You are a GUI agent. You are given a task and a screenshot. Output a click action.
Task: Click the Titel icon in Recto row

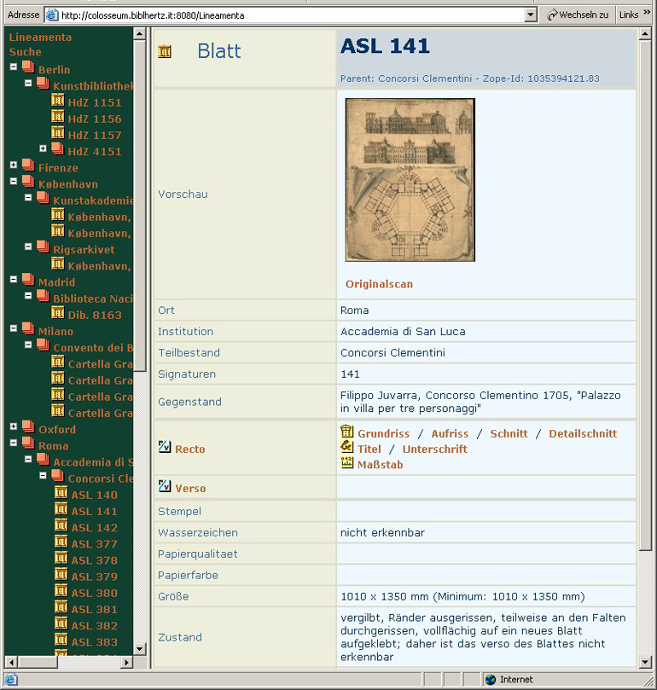[x=346, y=448]
